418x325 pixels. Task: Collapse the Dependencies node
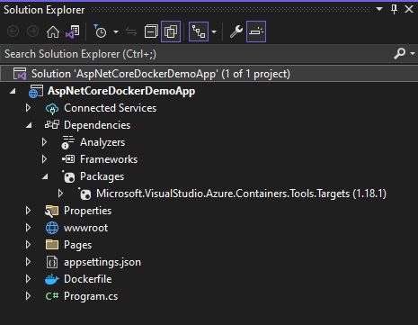coord(29,125)
